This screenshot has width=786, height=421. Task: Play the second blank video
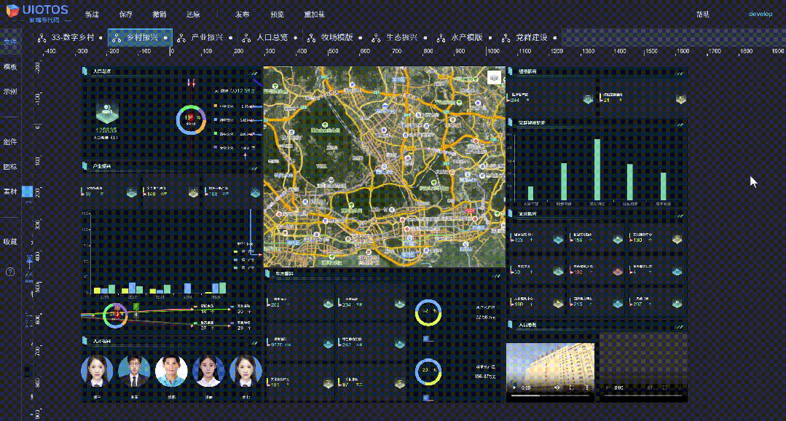point(607,387)
